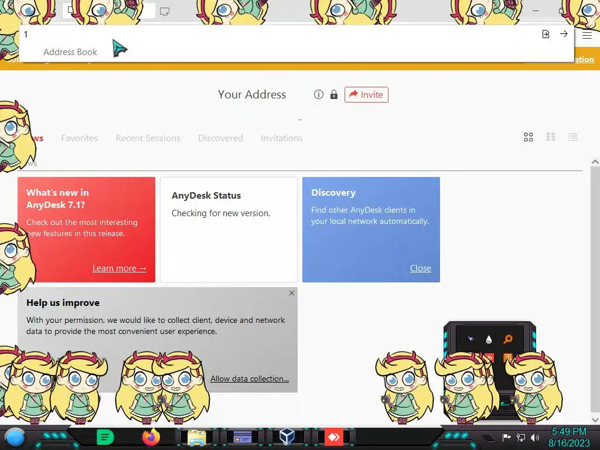Click the volume speaker tray icon
This screenshot has height=450, width=600.
click(x=535, y=437)
